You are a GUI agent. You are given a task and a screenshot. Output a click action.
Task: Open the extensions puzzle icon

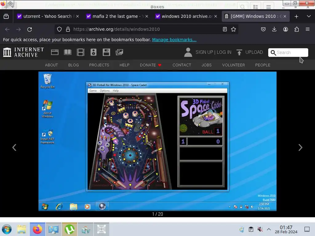(297, 29)
